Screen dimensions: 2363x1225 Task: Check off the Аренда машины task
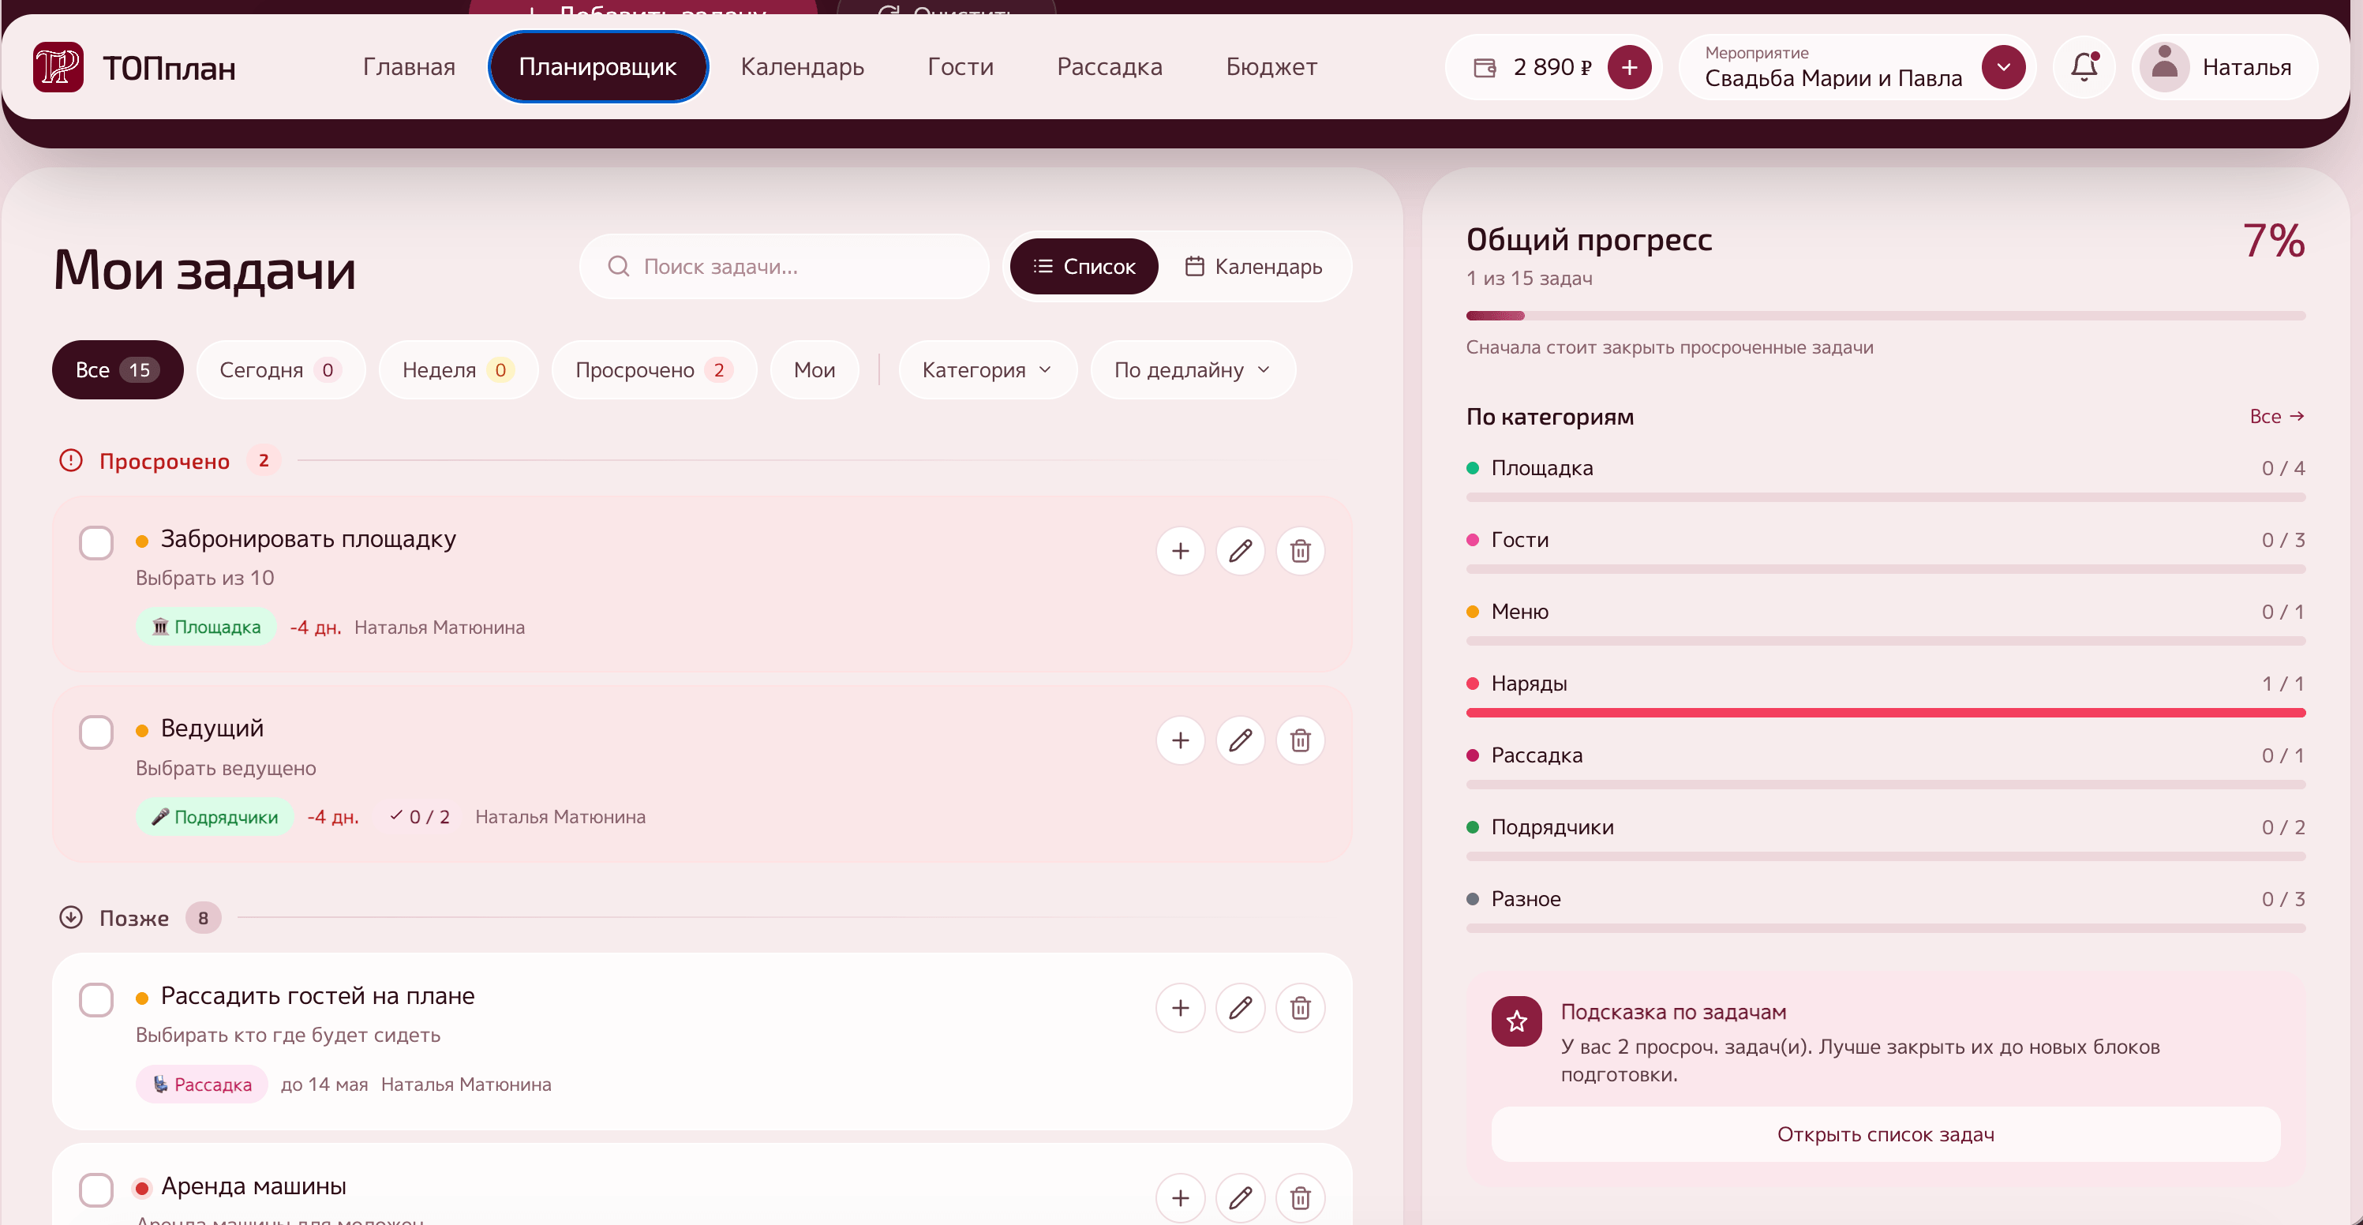click(95, 1190)
